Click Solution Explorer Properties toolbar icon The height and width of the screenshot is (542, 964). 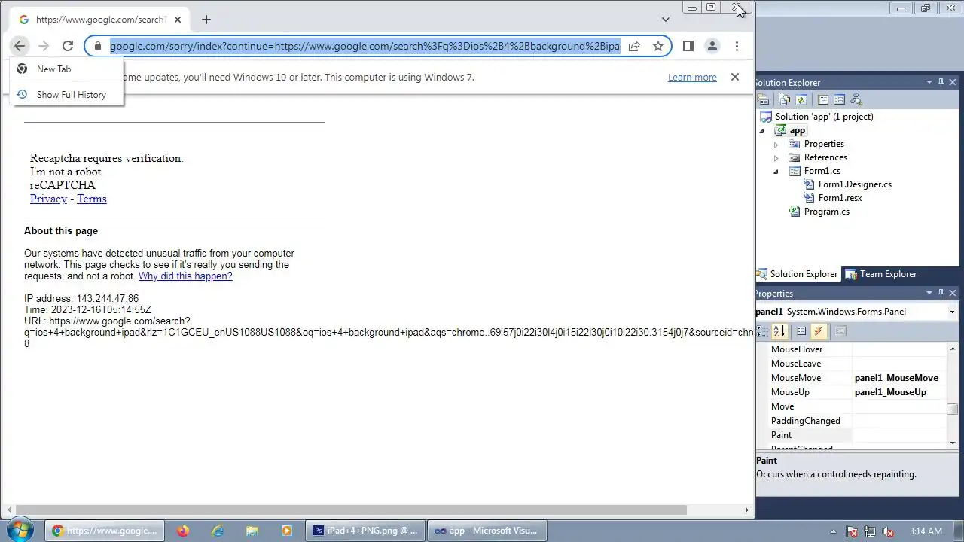[763, 99]
